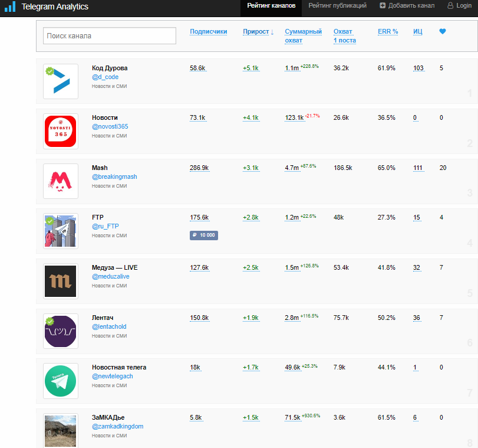Sort by the blue heart favorites column
Image resolution: width=478 pixels, height=448 pixels.
(442, 31)
